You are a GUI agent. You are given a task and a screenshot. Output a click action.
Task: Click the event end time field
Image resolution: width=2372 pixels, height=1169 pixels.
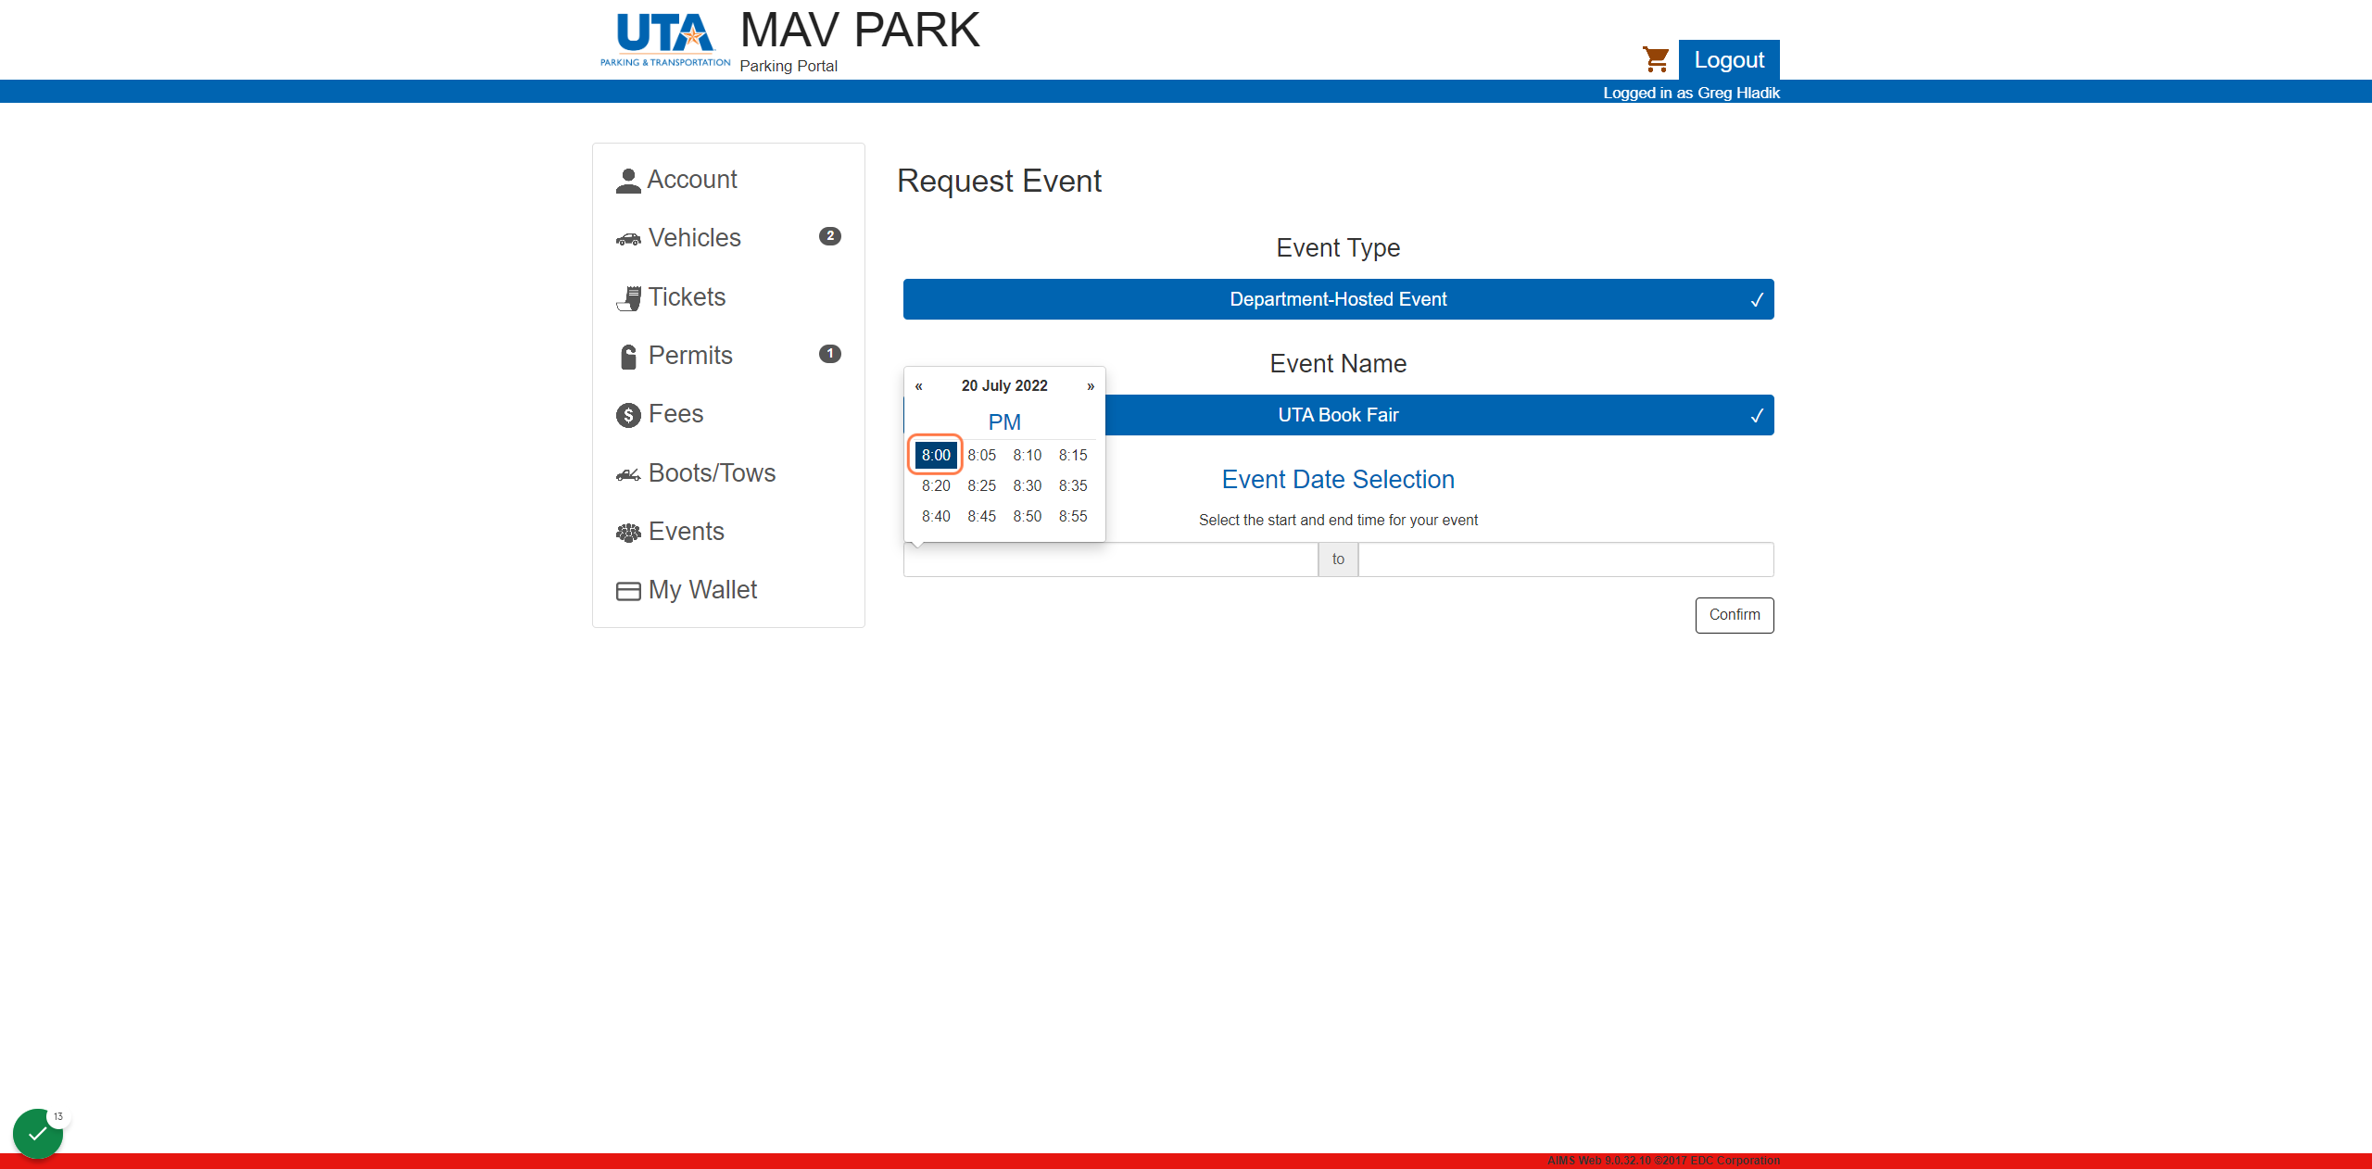tap(1566, 559)
